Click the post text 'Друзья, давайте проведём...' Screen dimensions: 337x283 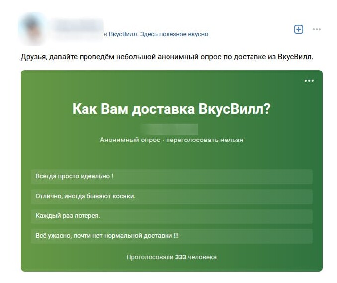click(x=167, y=57)
